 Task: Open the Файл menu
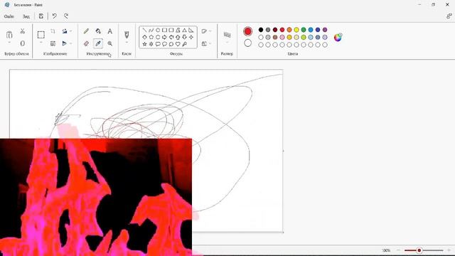pos(9,16)
